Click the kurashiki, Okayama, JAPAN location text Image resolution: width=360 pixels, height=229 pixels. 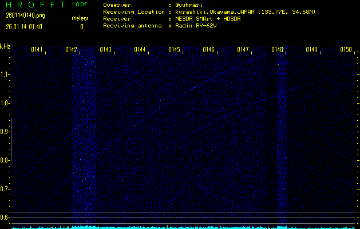(x=246, y=12)
